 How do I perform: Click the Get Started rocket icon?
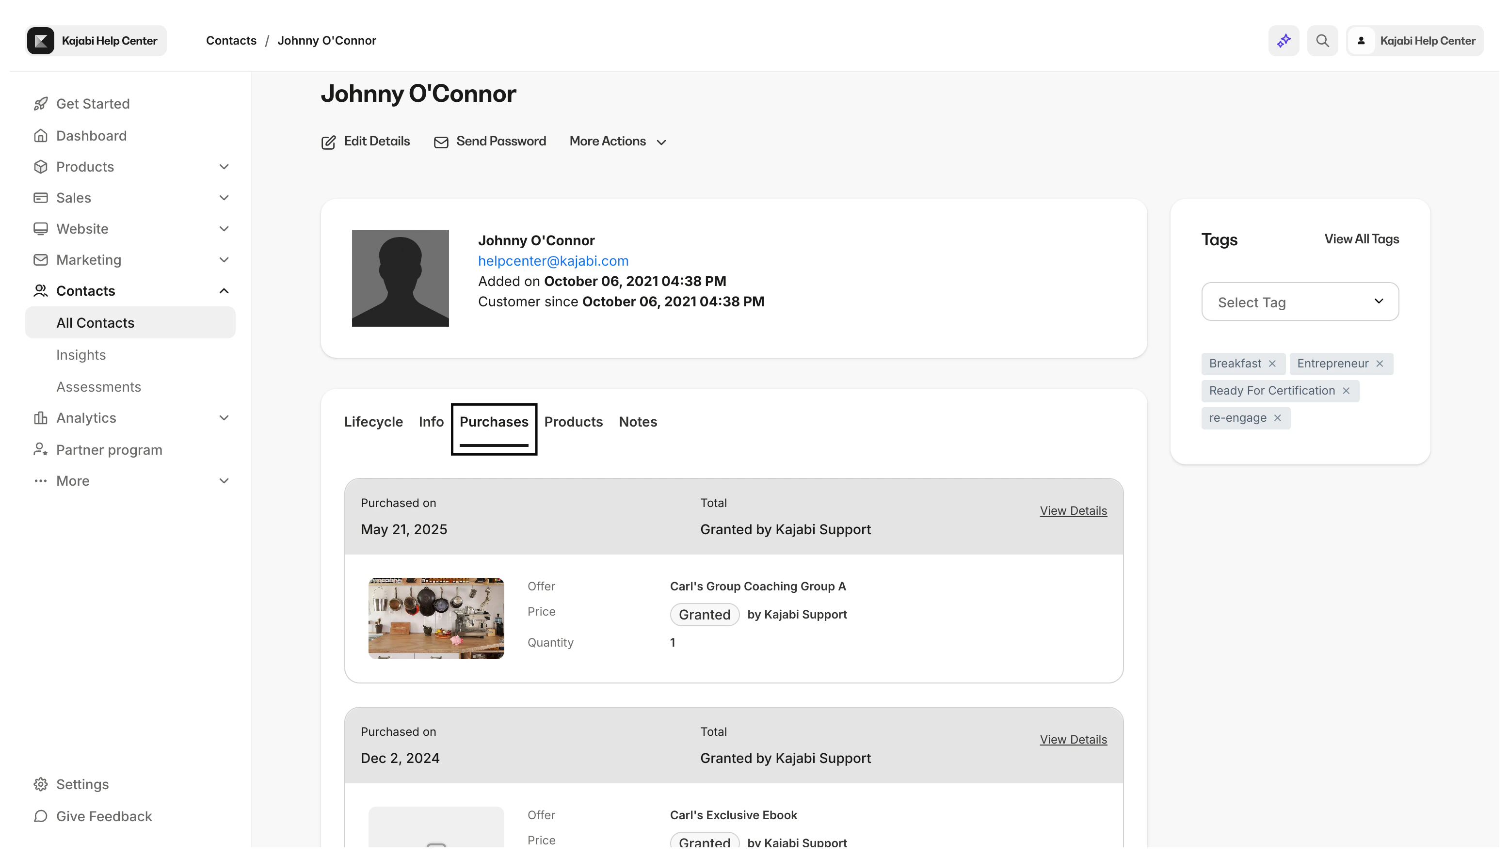point(41,104)
